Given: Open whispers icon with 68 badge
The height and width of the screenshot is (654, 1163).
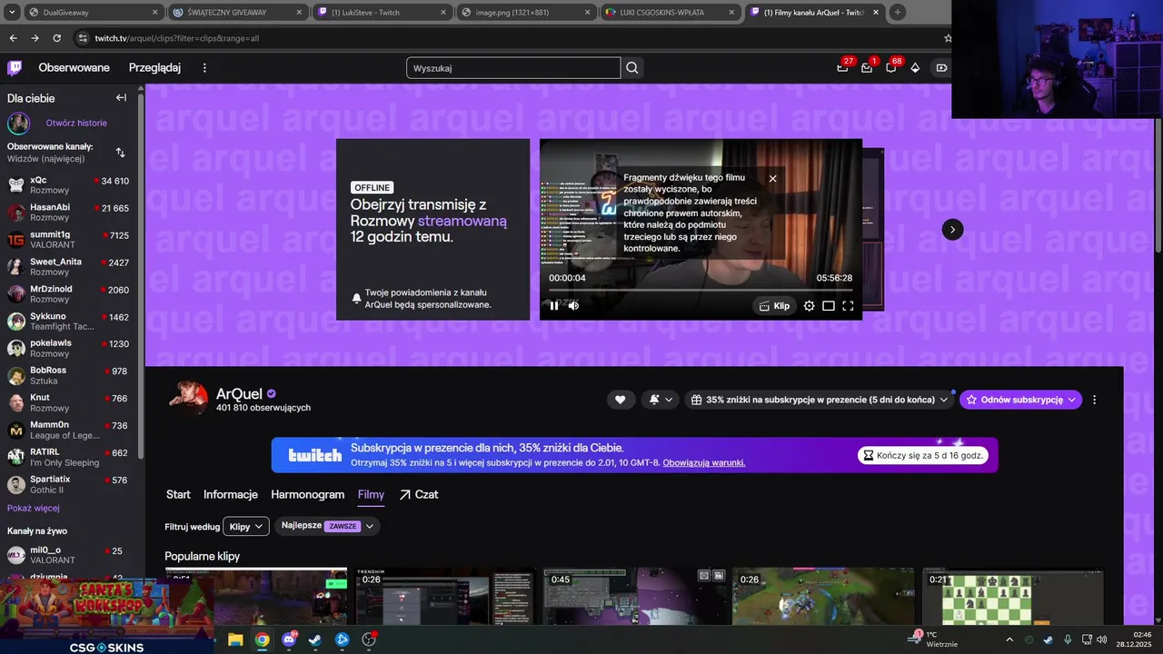Looking at the screenshot, I should (891, 67).
